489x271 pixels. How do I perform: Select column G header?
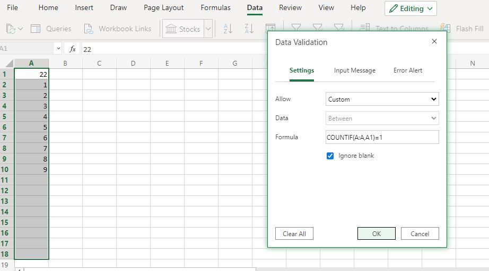pyautogui.click(x=235, y=64)
